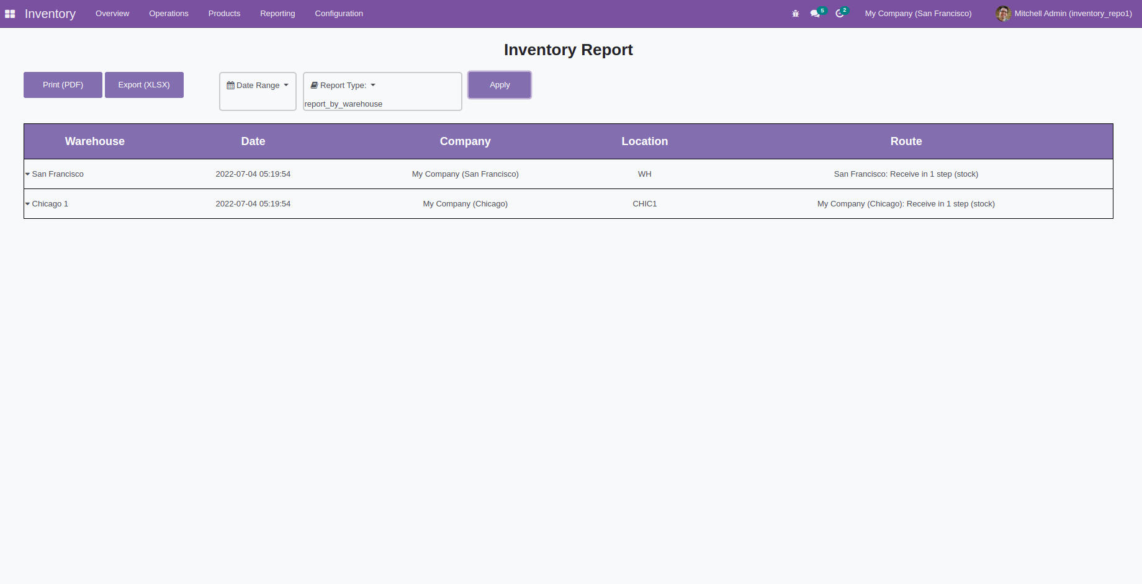The image size is (1142, 584).
Task: Click the Print (PDF) button
Action: [x=63, y=85]
